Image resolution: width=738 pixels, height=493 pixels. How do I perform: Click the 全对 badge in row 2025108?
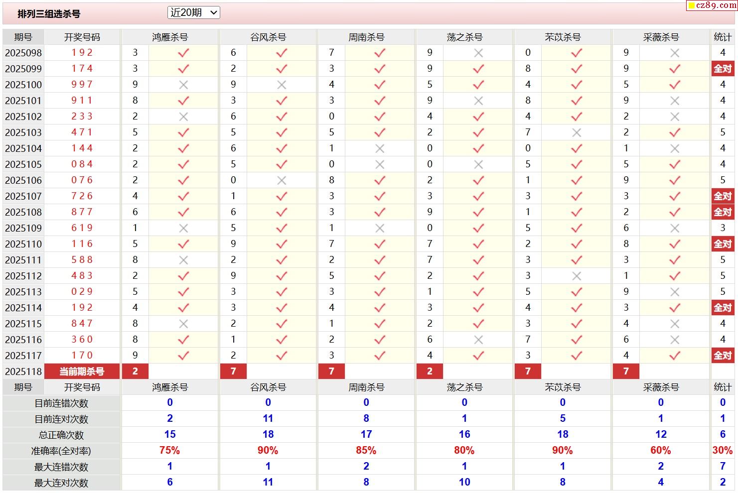pyautogui.click(x=723, y=212)
